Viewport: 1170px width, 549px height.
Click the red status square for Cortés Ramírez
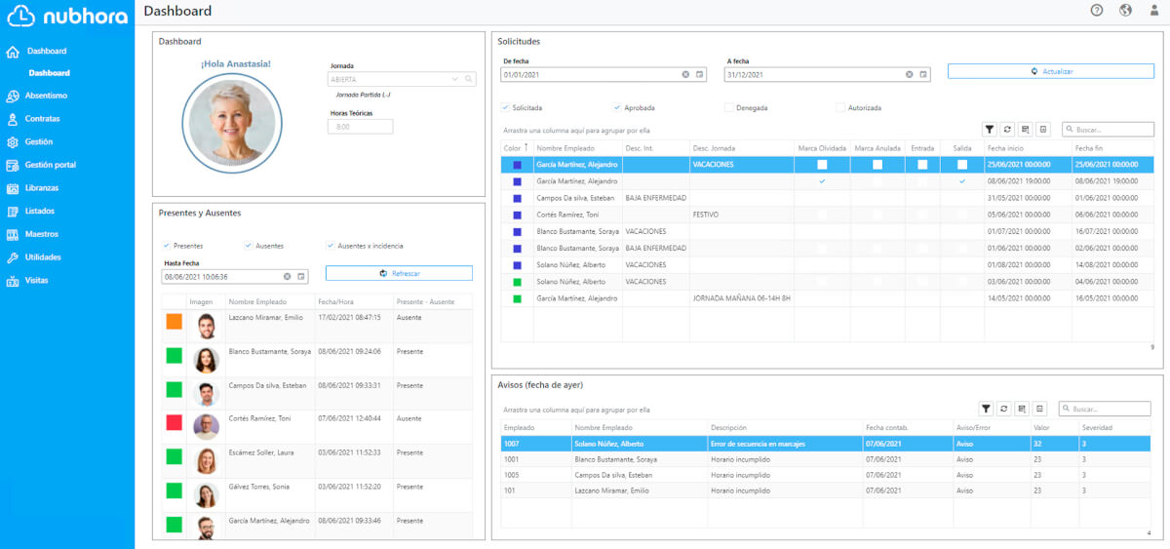(174, 422)
